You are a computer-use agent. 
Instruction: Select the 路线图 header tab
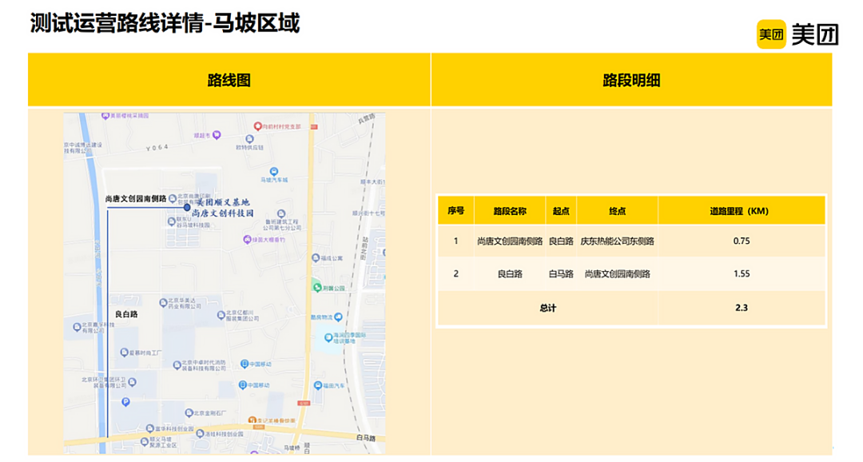[x=229, y=80]
